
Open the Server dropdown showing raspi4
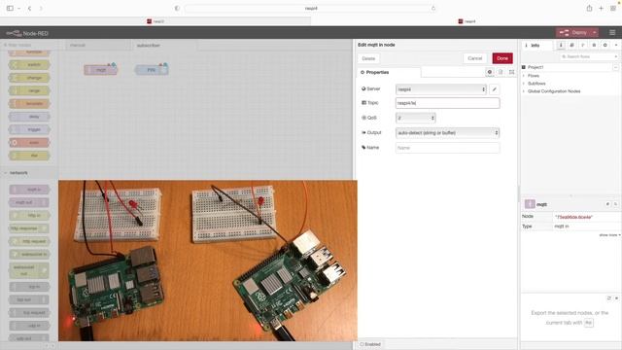[x=440, y=89]
